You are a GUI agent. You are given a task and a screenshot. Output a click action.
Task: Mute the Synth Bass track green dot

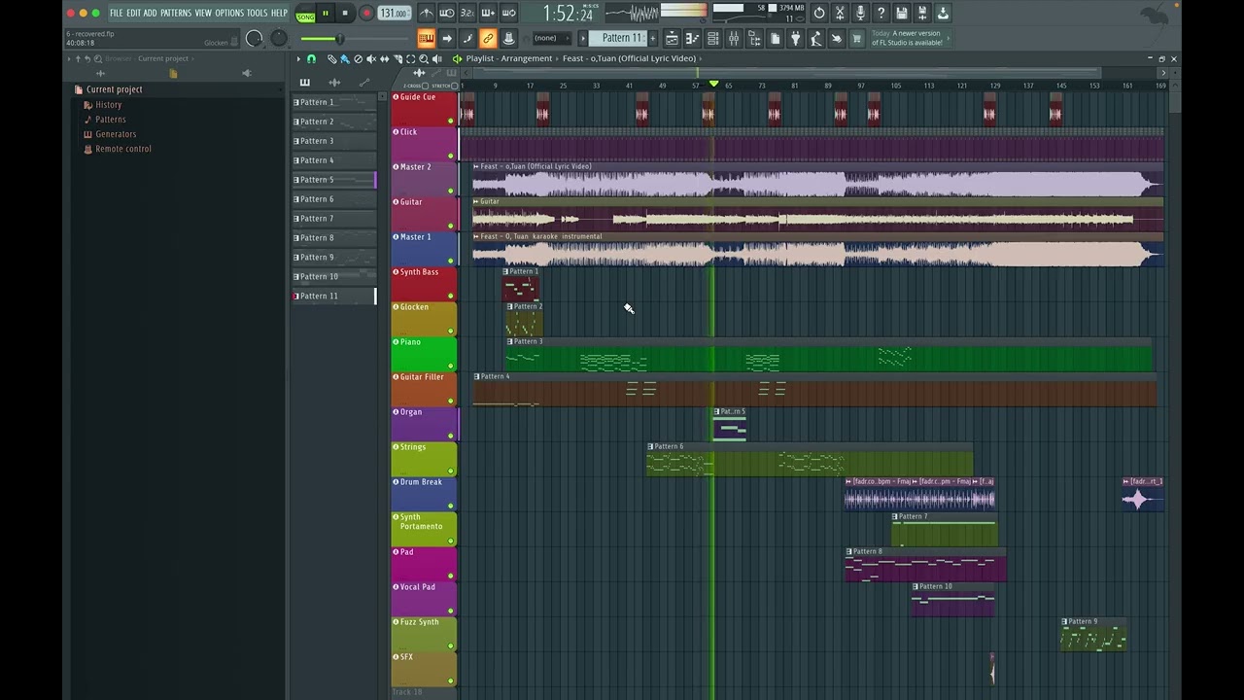pyautogui.click(x=451, y=296)
